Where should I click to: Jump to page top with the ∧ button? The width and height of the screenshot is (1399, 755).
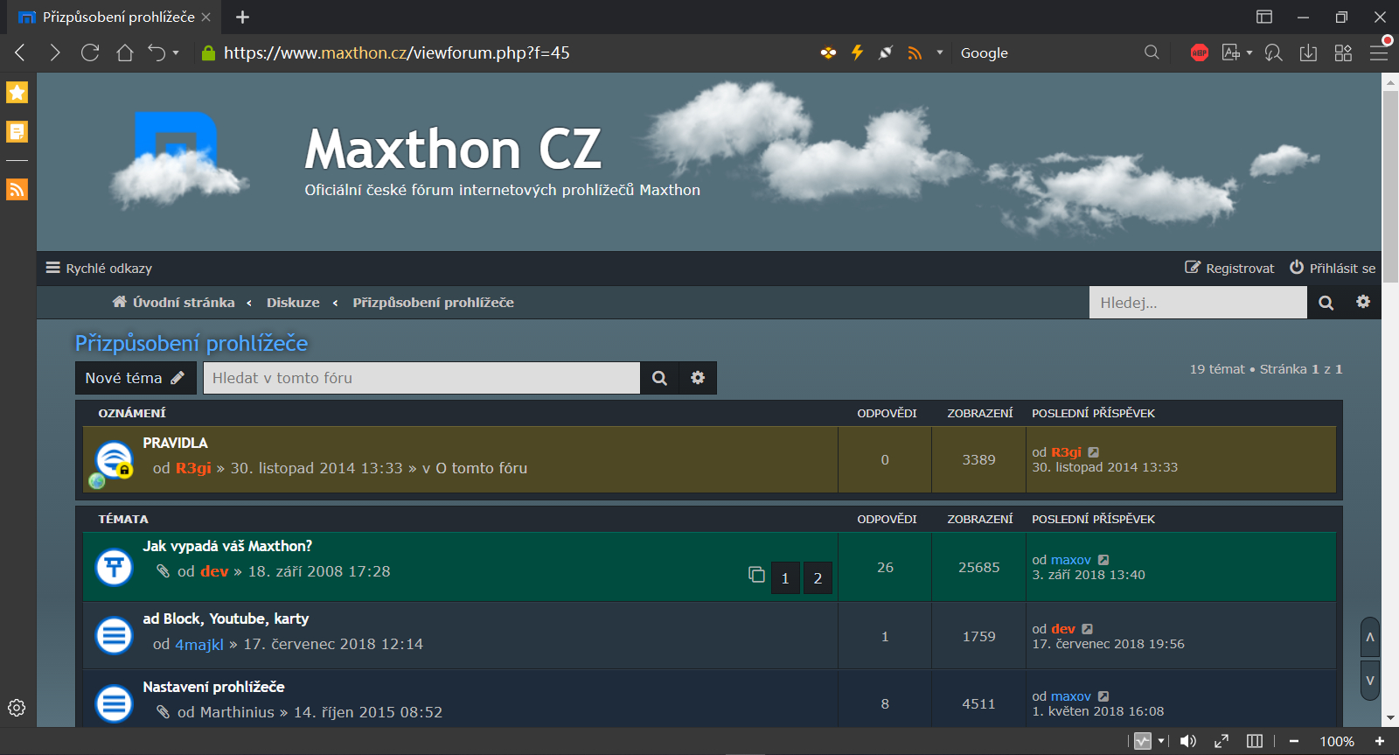[1370, 637]
